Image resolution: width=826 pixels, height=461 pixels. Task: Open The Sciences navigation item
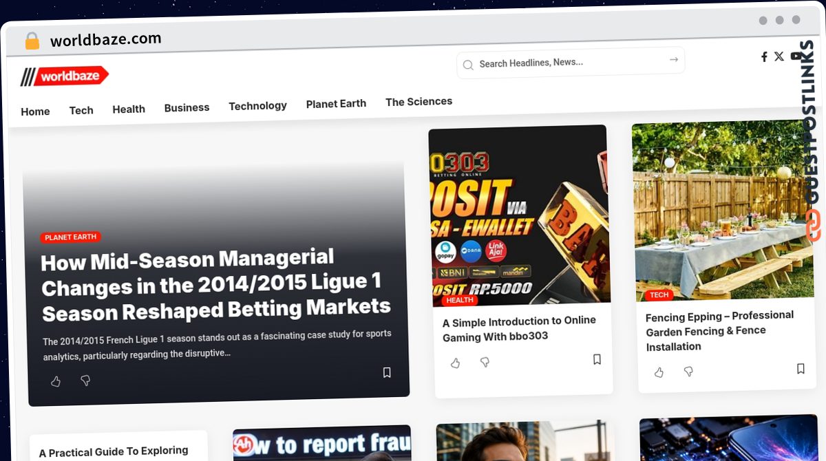click(x=419, y=102)
